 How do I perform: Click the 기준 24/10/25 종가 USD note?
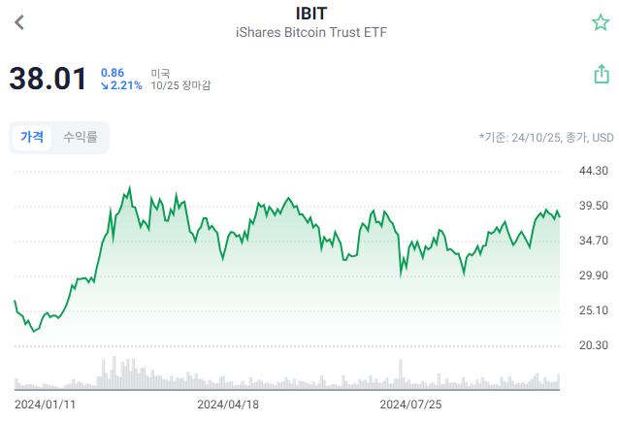point(546,138)
